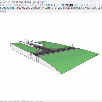Click the pink monitor icon

coord(41,2)
